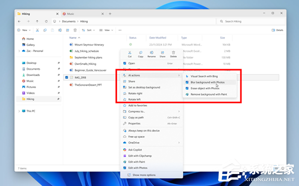This screenshot has width=299, height=186.
Task: Click Show more options
Action: coord(151,175)
